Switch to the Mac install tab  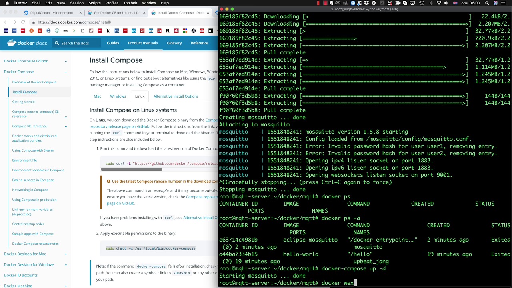tap(97, 96)
